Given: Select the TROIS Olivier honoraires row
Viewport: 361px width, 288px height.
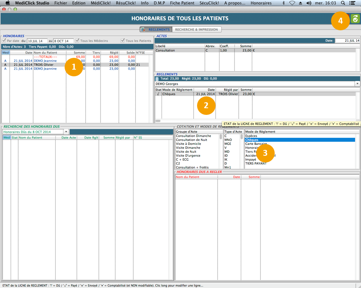Looking at the screenshot, I should (x=43, y=65).
